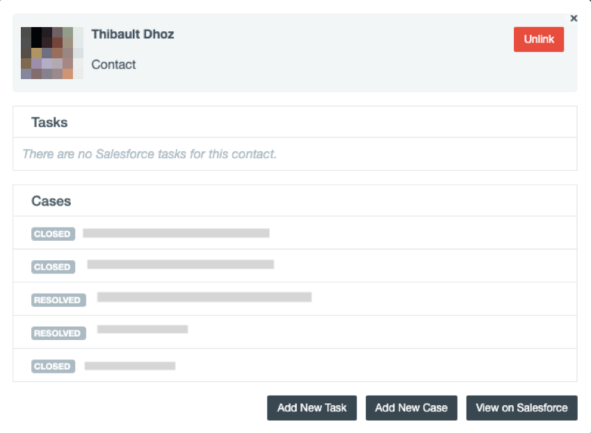The image size is (591, 433).
Task: Click the CLOSED badge on the fifth case
Action: (52, 366)
